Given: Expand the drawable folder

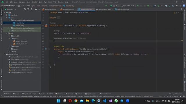Looking at the screenshot, I should [9, 36].
